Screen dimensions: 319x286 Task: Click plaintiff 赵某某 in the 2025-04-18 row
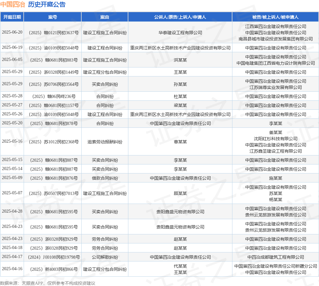180,248
